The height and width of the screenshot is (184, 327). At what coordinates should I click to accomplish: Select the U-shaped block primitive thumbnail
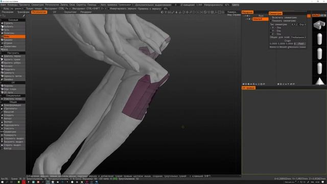tap(319, 25)
